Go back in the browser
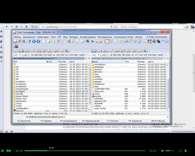The image size is (195, 156). point(7,26)
